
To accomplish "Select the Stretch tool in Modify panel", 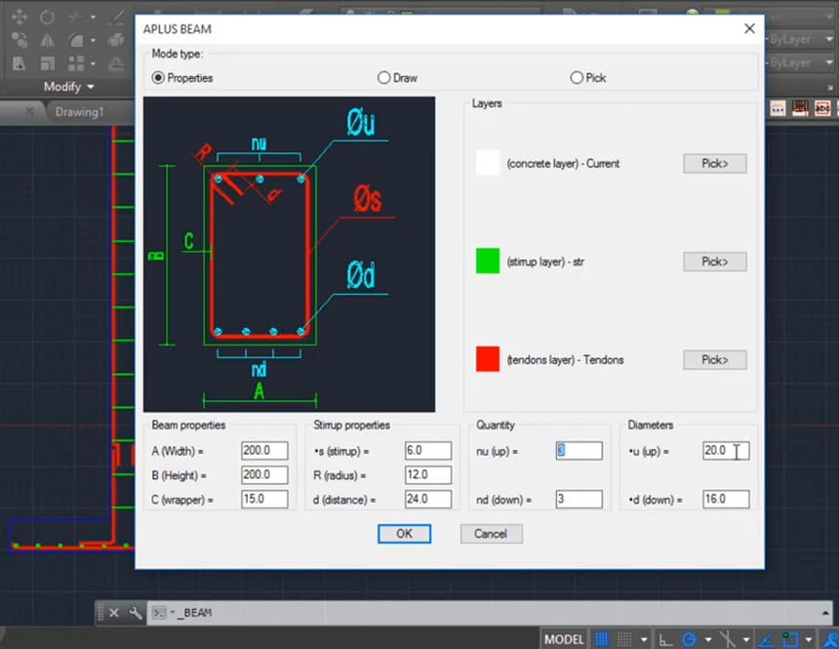I will tap(19, 63).
